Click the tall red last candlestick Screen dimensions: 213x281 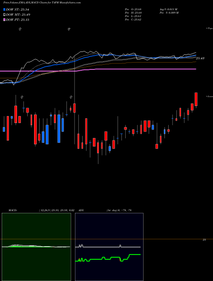click(196, 99)
